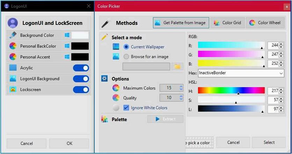Image resolution: width=292 pixels, height=154 pixels.
Task: Click the pick a color button
Action: pyautogui.click(x=199, y=142)
